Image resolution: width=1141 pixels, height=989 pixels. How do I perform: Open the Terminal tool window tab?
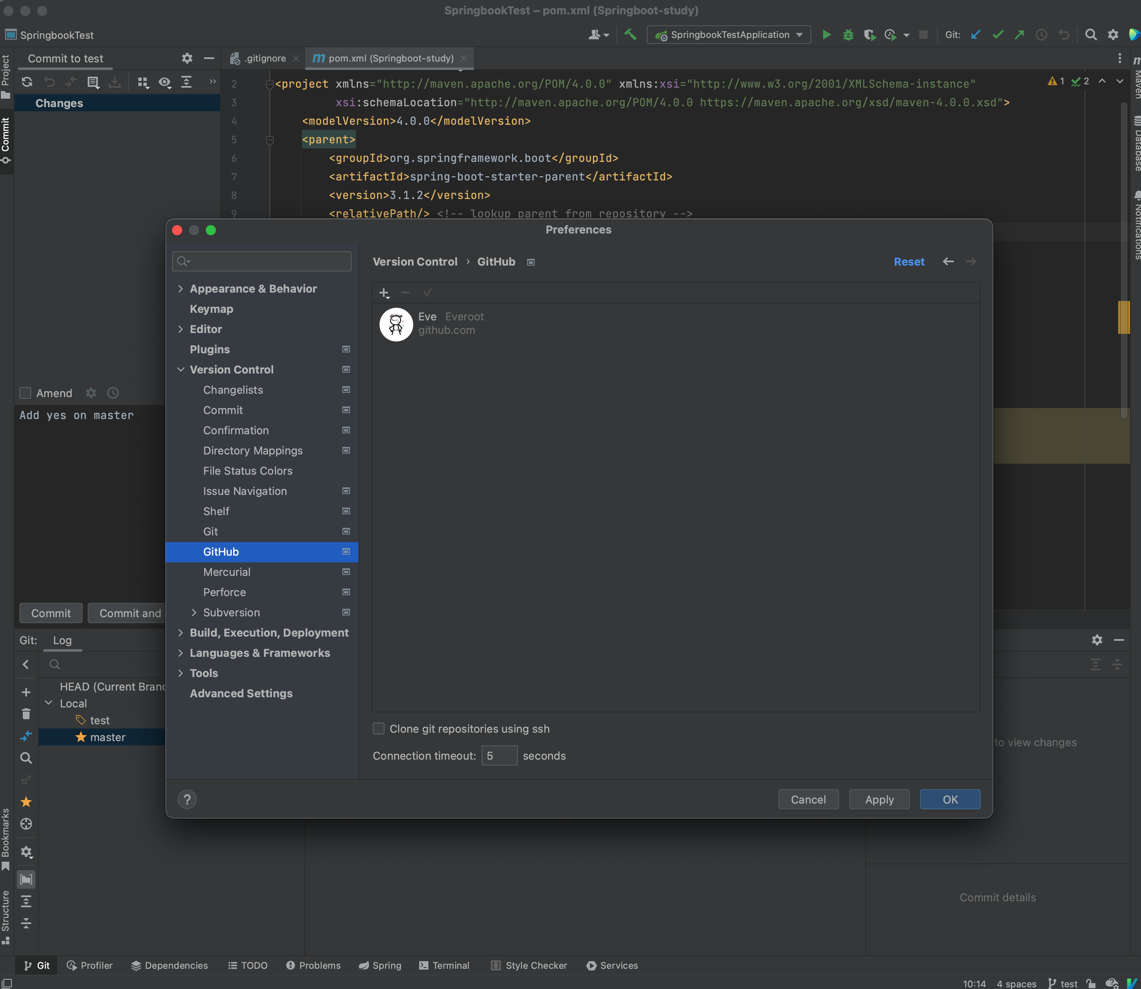point(444,965)
